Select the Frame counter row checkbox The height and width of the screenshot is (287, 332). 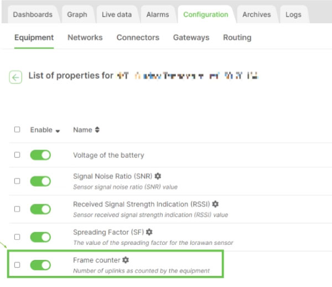click(17, 265)
